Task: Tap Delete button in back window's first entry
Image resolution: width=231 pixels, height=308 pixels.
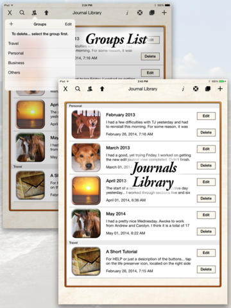Action: pos(150,56)
